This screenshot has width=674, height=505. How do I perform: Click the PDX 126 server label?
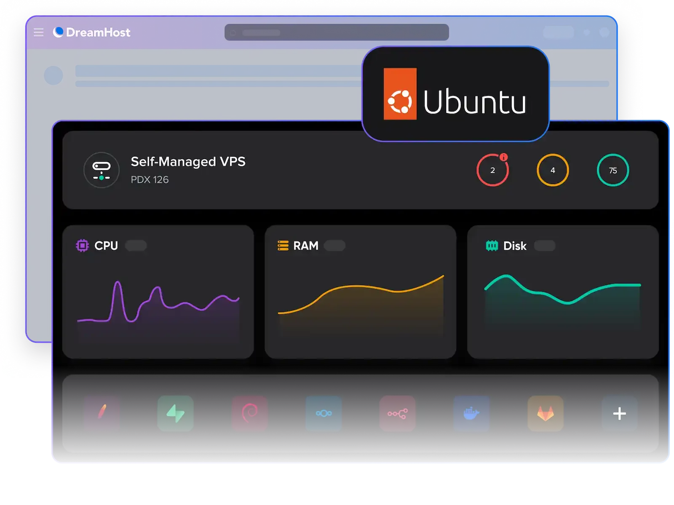pos(150,180)
